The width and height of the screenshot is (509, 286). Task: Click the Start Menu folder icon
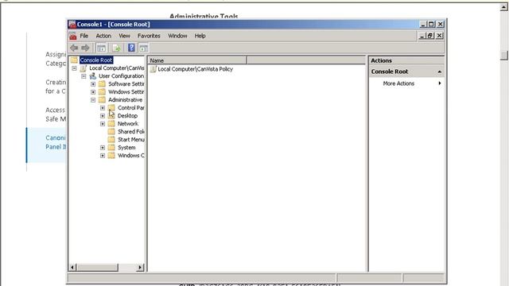111,140
